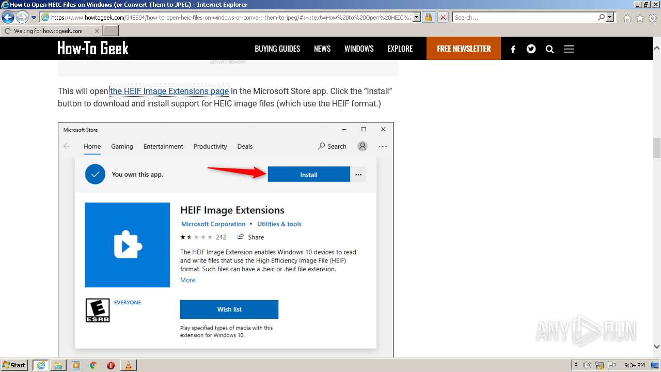Click the IE Forward navigation button
This screenshot has height=372, width=661.
pyautogui.click(x=22, y=18)
